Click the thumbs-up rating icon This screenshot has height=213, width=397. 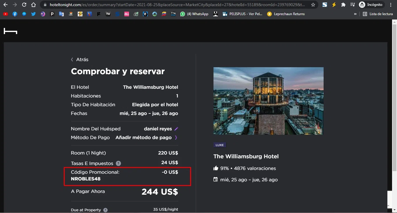[216, 168]
